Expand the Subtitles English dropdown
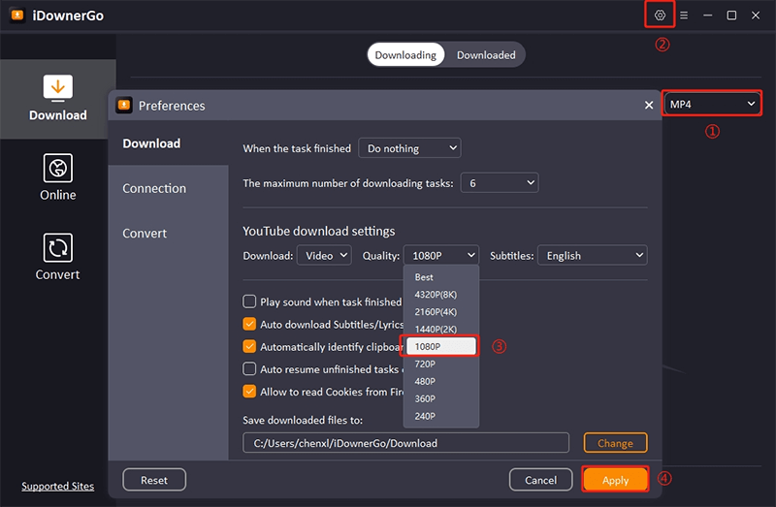The width and height of the screenshot is (776, 507). (592, 255)
